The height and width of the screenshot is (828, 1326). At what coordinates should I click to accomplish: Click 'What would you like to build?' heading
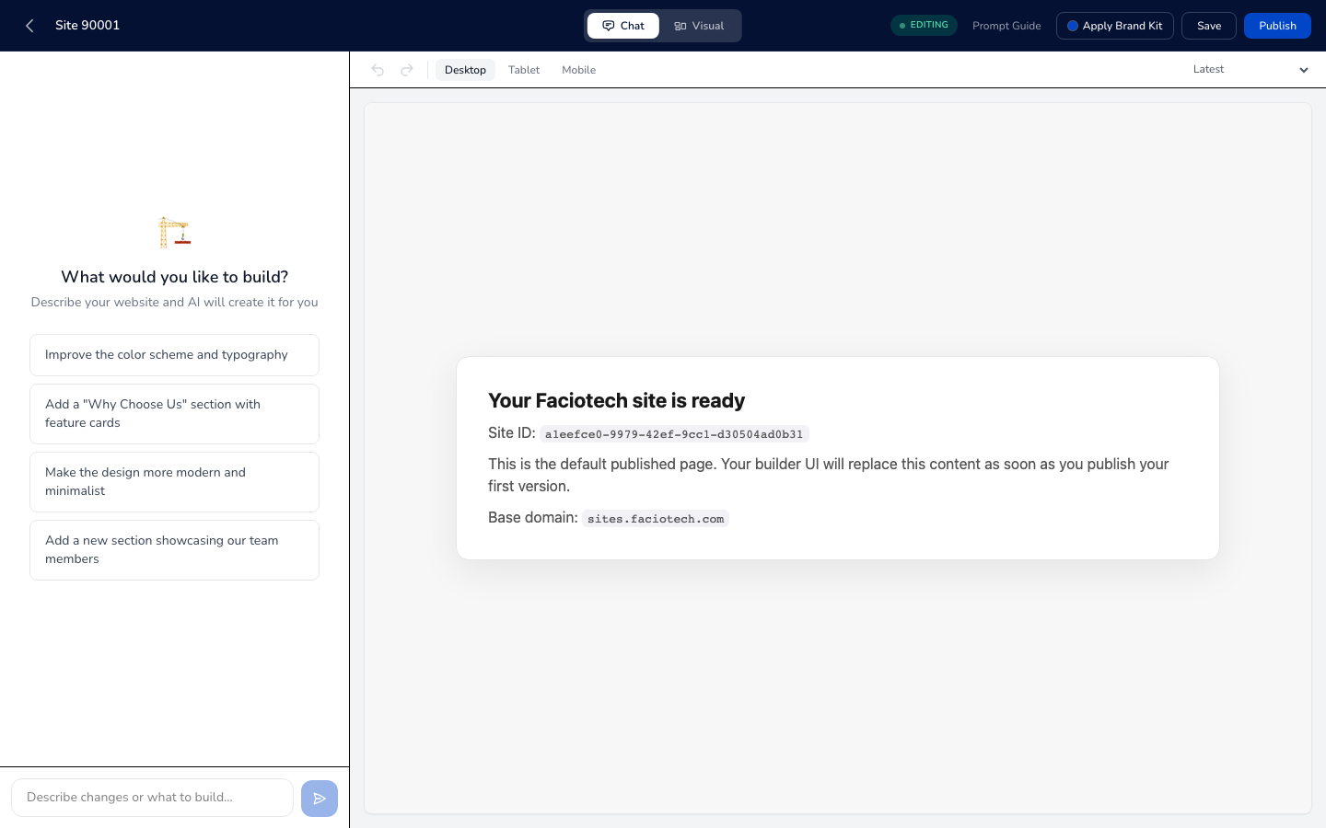click(174, 277)
